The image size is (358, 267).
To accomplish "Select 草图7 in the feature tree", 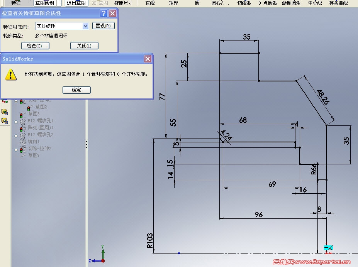I will pyautogui.click(x=34, y=155).
